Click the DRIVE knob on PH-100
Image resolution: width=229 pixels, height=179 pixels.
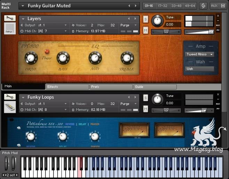31,58
